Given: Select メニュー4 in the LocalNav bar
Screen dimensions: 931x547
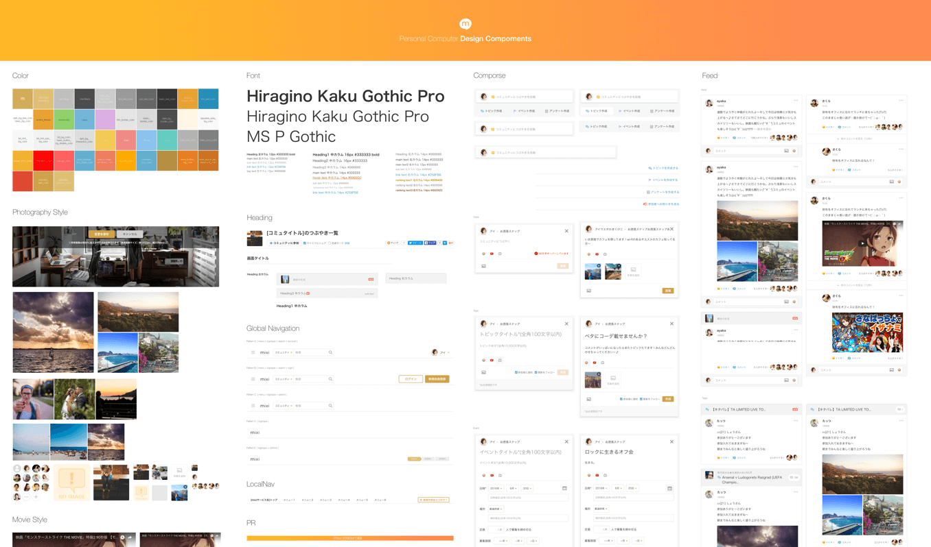Looking at the screenshot, I should click(344, 500).
